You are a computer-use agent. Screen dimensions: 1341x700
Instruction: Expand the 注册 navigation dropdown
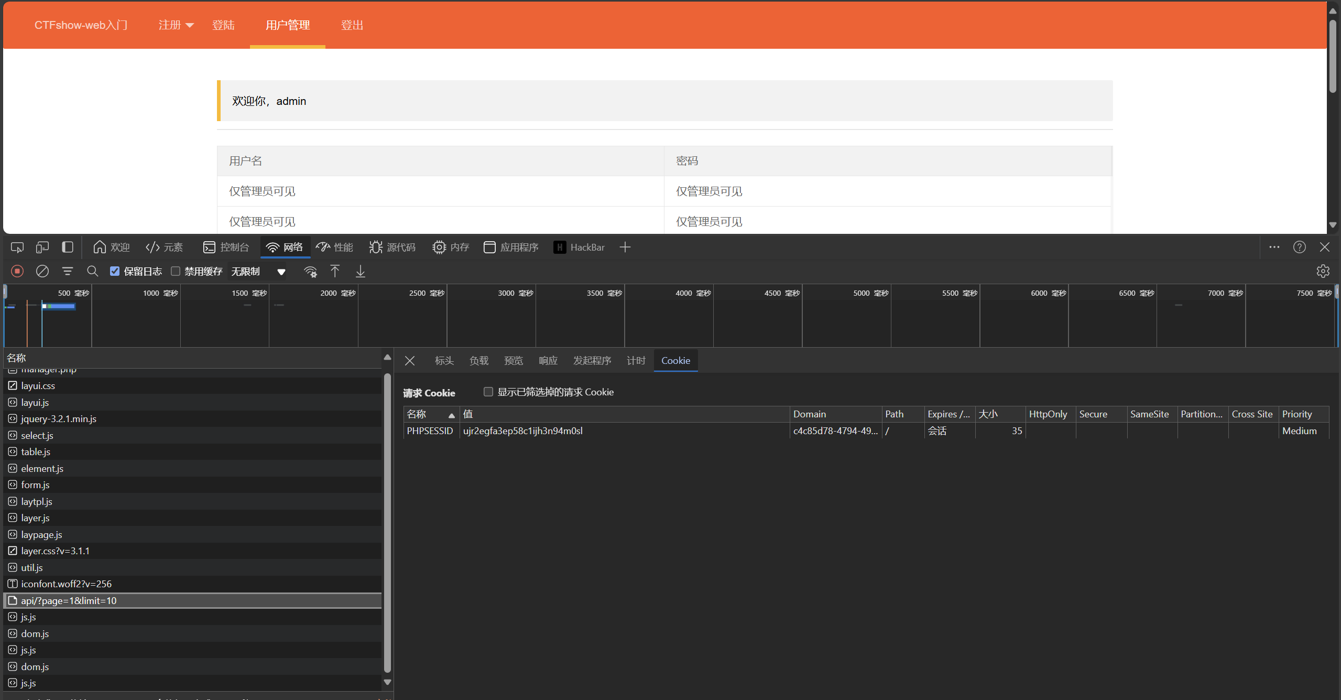tap(176, 25)
